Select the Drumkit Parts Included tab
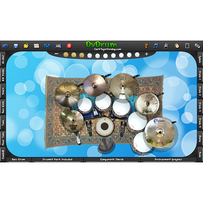Screen dimensions: 203x203 [58, 159]
